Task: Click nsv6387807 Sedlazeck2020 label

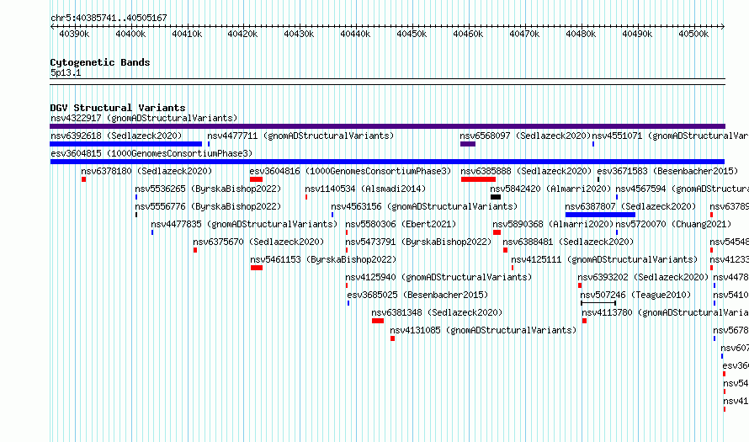Action: [630, 206]
